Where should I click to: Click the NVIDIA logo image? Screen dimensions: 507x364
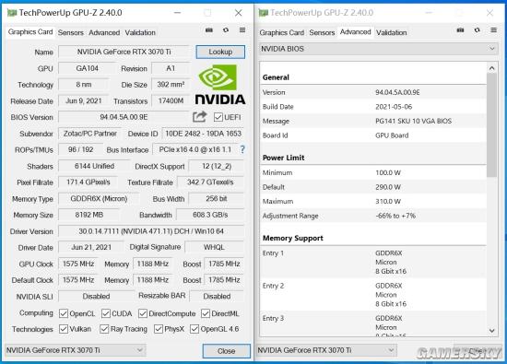point(220,85)
